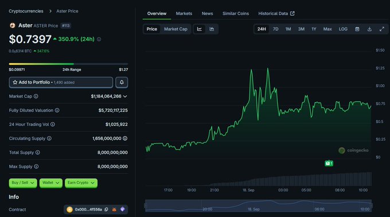
Task: Expand the Market Cap value chevron
Action: point(125,96)
